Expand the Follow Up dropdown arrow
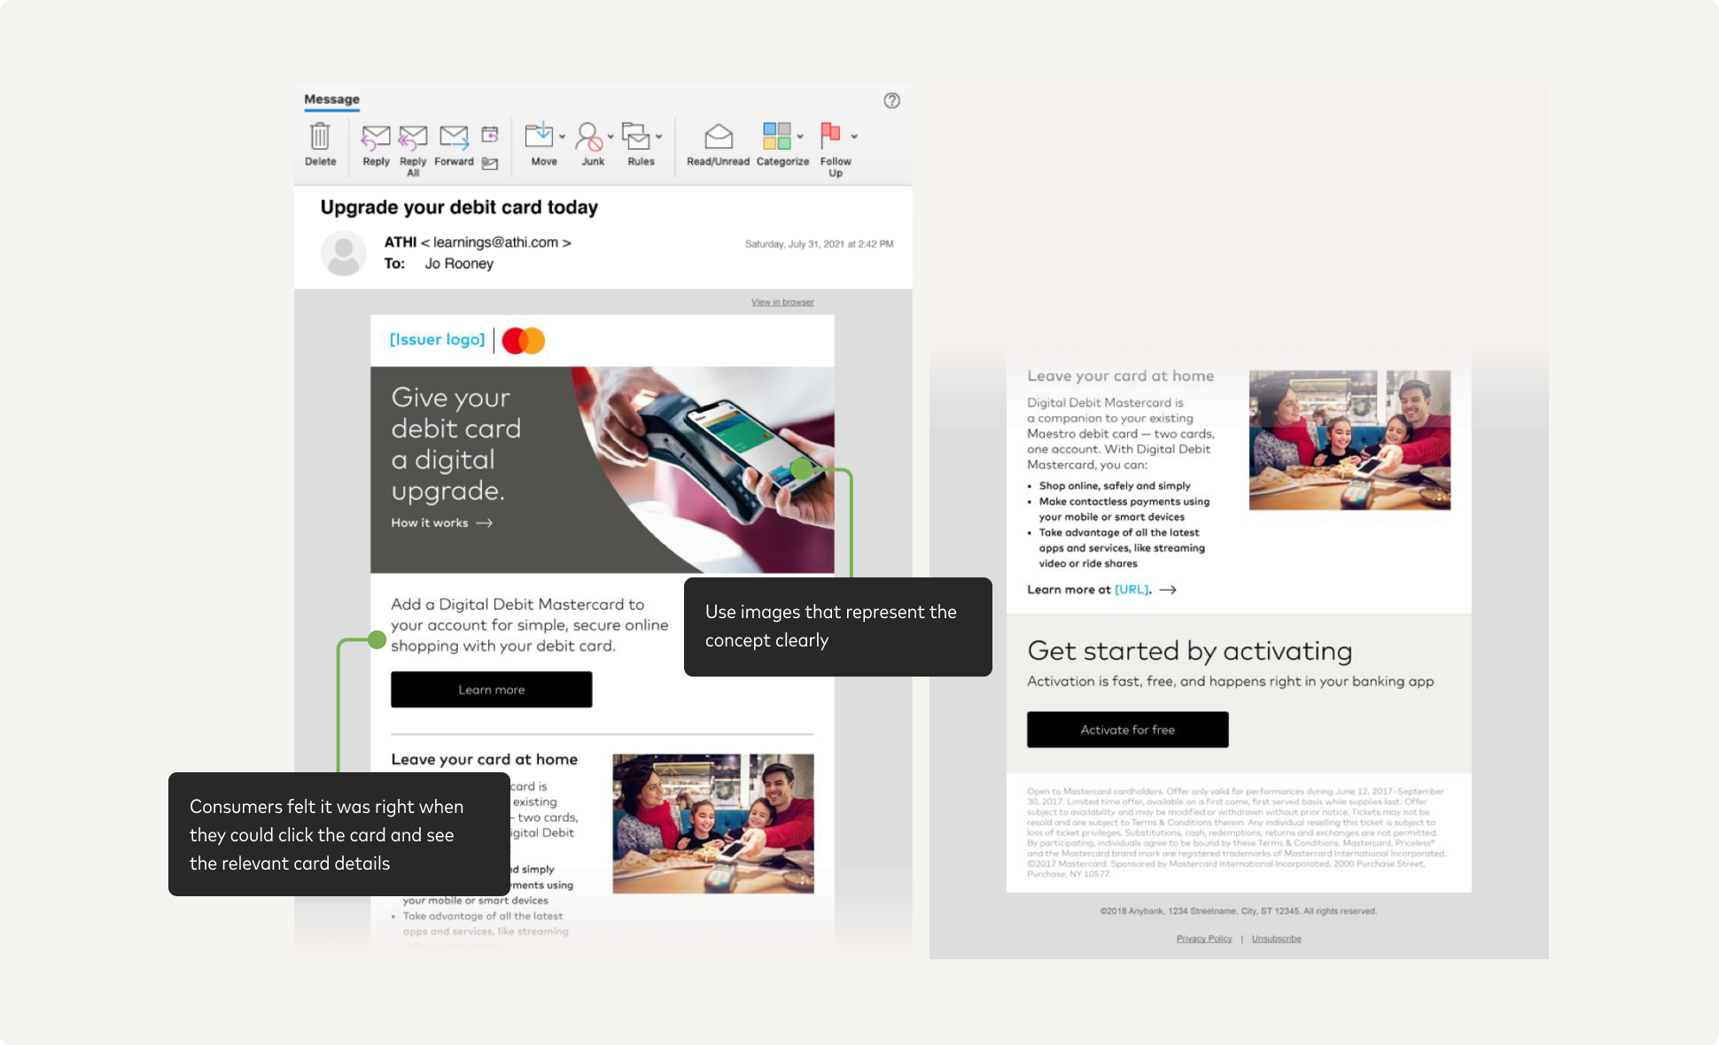Image resolution: width=1719 pixels, height=1045 pixels. coord(854,137)
